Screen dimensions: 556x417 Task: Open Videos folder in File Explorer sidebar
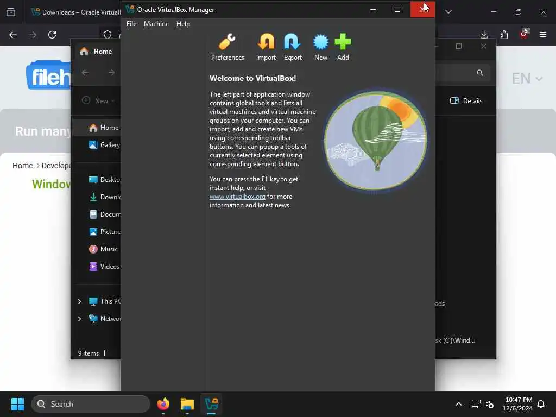[x=104, y=266]
